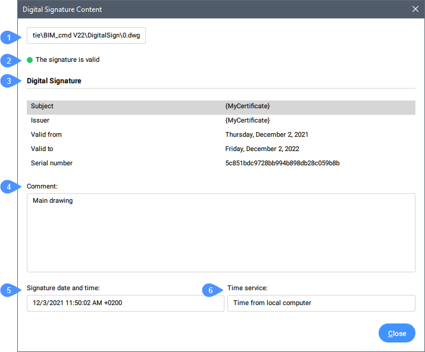Image resolution: width=425 pixels, height=352 pixels.
Task: Click the file path field for 0.dwg
Action: click(x=86, y=36)
